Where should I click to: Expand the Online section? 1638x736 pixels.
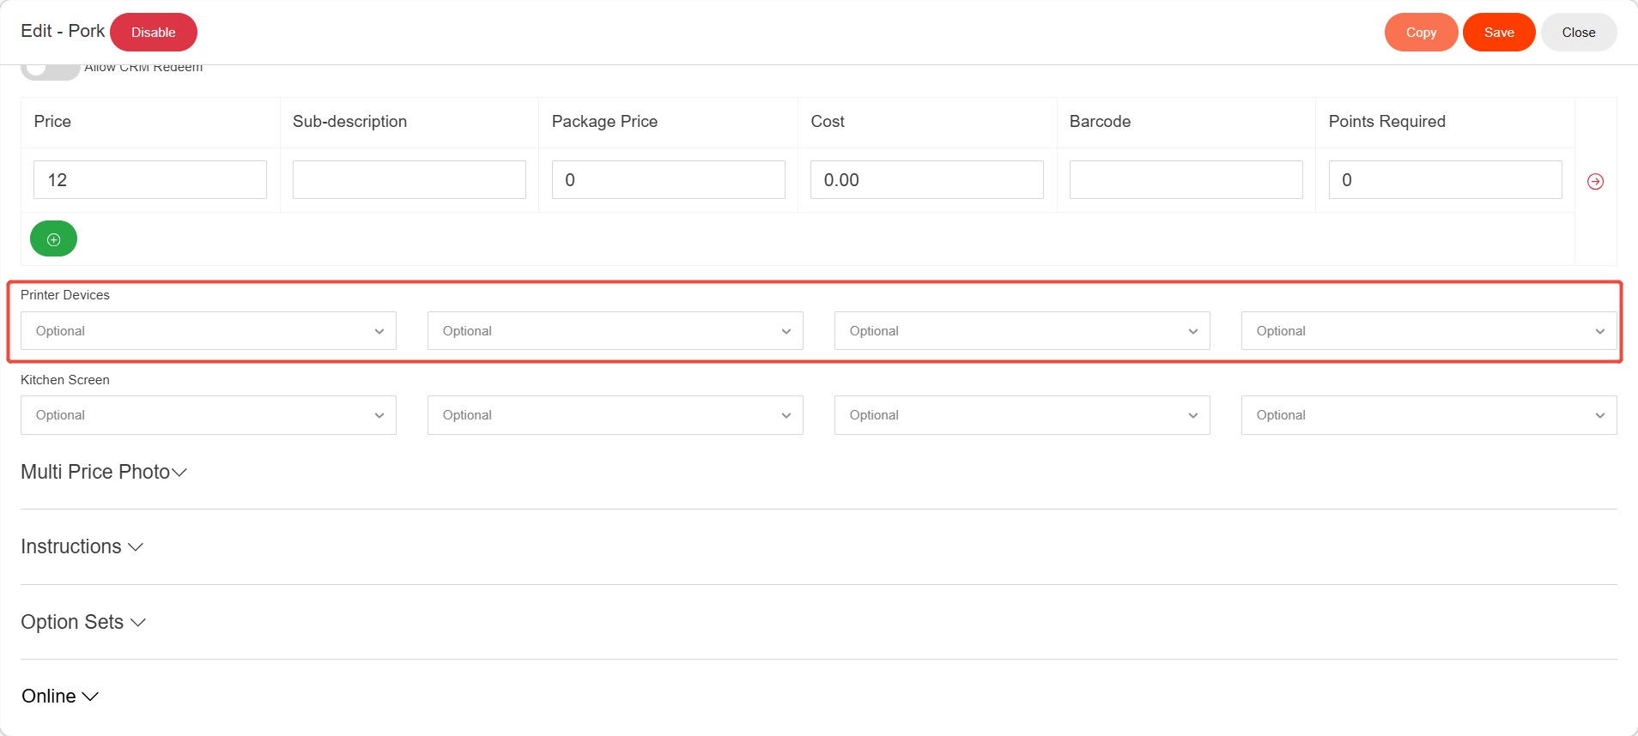coord(60,697)
